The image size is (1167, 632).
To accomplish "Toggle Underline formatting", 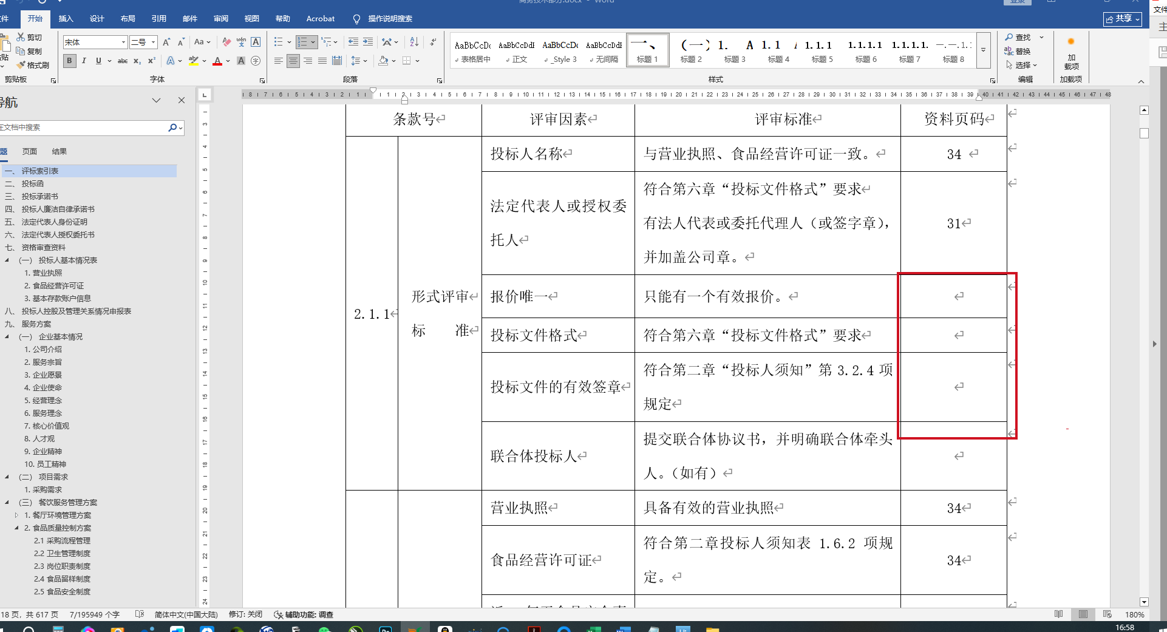I will pyautogui.click(x=98, y=61).
